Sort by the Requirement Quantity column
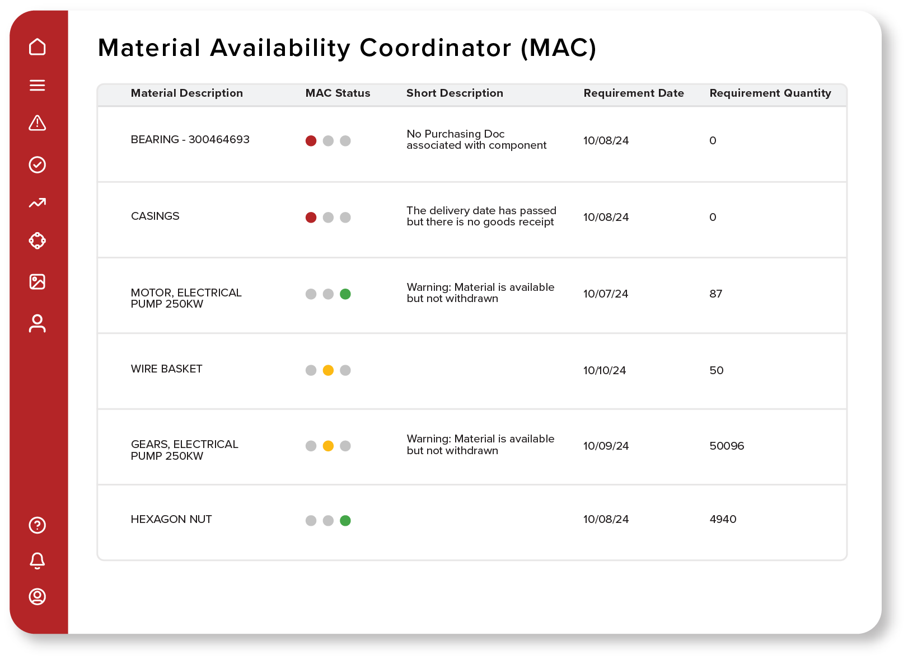Viewport: 908px width, 660px height. (x=770, y=93)
